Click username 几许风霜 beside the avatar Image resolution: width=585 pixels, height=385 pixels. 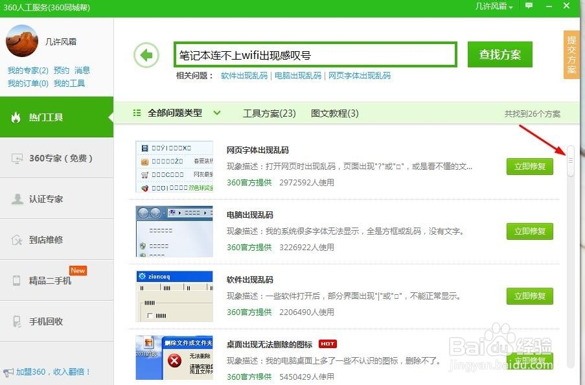[x=61, y=42]
